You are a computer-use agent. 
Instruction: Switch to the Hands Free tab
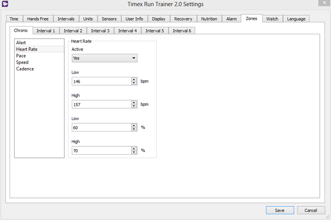(38, 19)
